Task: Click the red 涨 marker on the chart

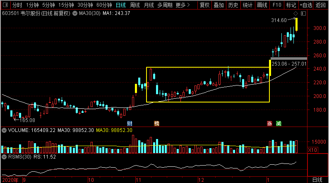Action: point(270,123)
